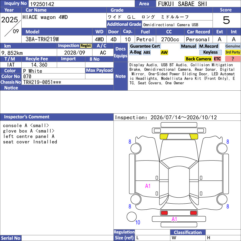Click the Keyless equipment badge
Image resolution: width=241 pixels, height=241 pixels.
(x=210, y=52)
